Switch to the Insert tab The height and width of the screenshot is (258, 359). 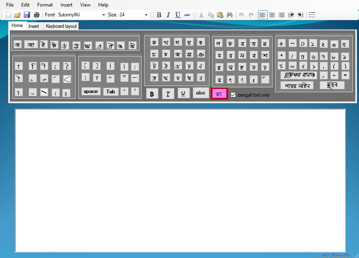coord(34,26)
